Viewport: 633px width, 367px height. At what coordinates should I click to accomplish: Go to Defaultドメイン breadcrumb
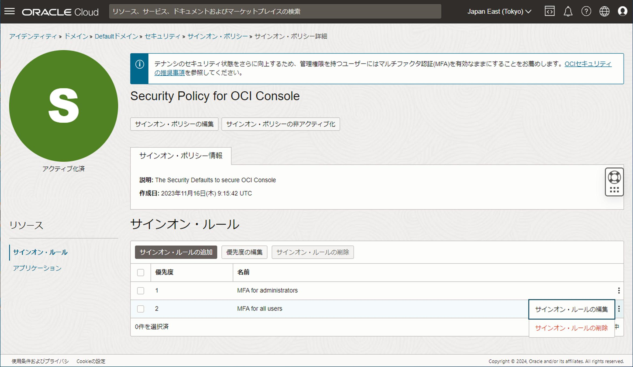click(116, 36)
